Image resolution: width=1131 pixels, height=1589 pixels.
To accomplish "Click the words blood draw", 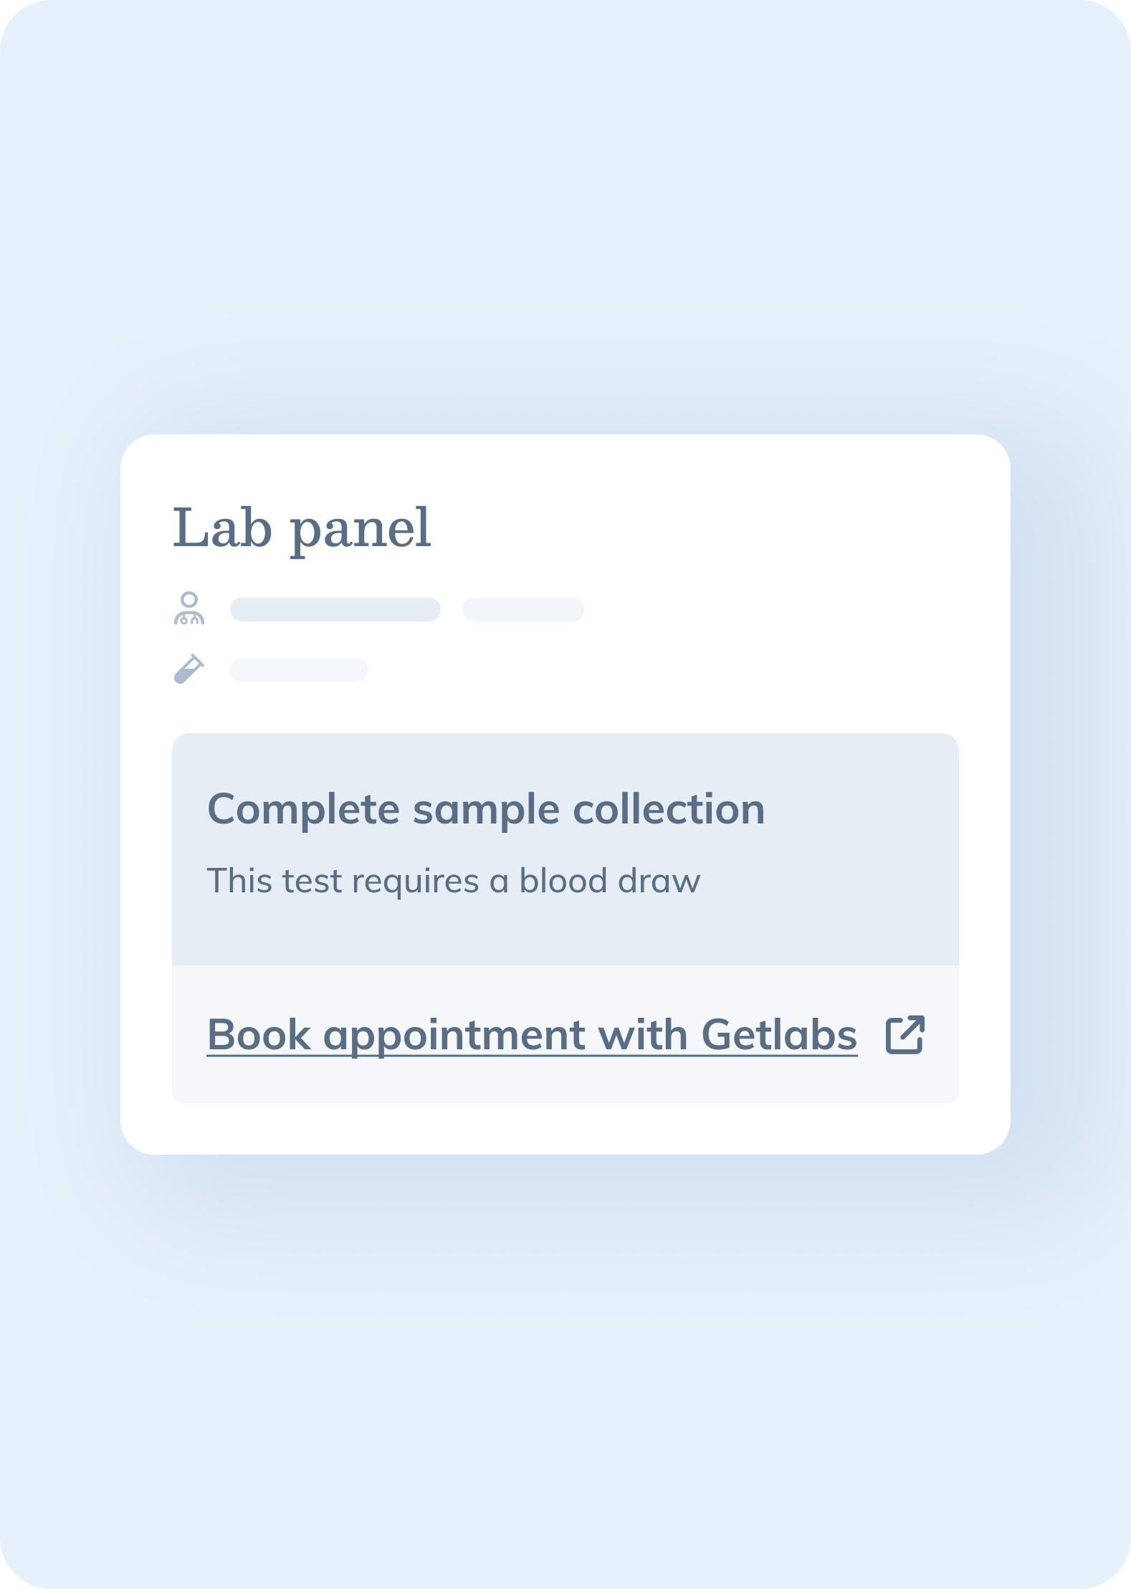I will [x=610, y=880].
